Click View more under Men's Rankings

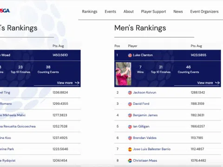pos(205,83)
